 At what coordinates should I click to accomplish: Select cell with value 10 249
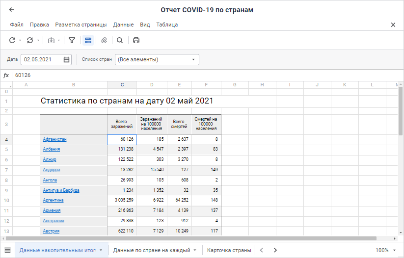click(180, 231)
